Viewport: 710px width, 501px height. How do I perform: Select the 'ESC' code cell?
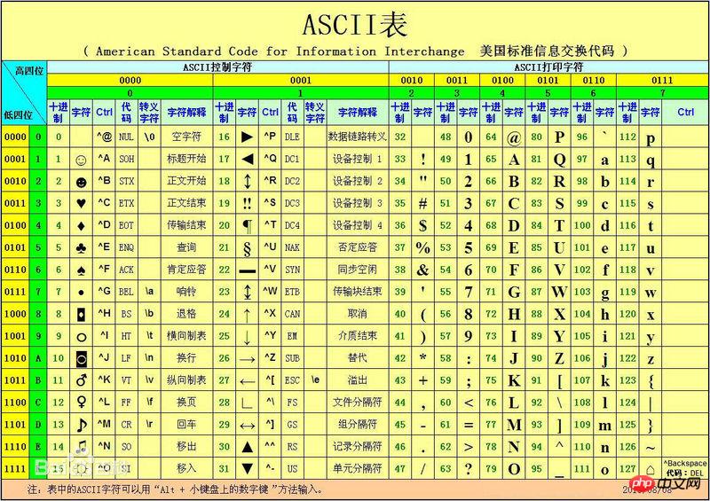pos(293,380)
